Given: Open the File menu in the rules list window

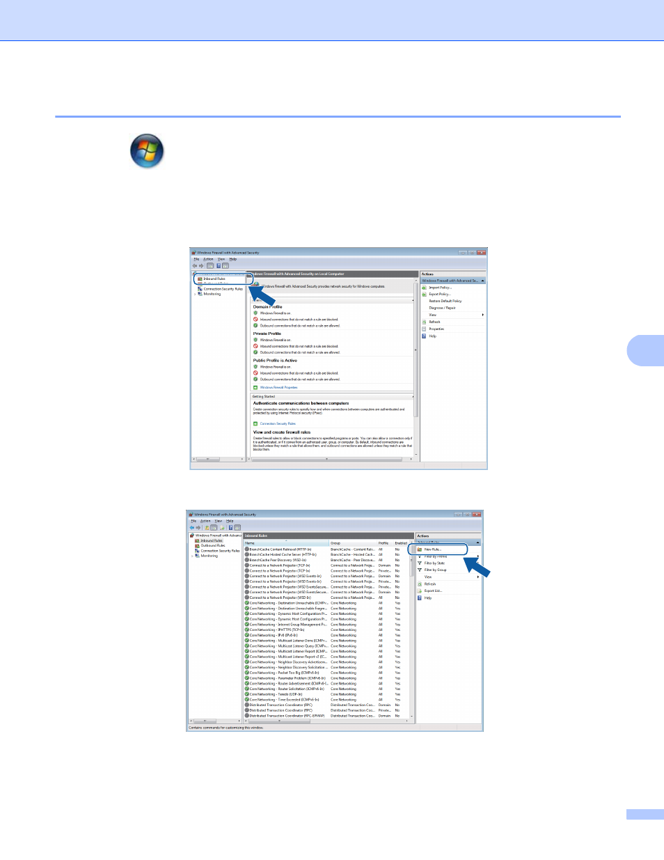Looking at the screenshot, I should (x=193, y=521).
